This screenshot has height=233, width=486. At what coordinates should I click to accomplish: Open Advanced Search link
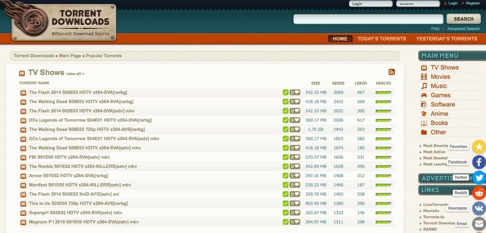coord(463,28)
